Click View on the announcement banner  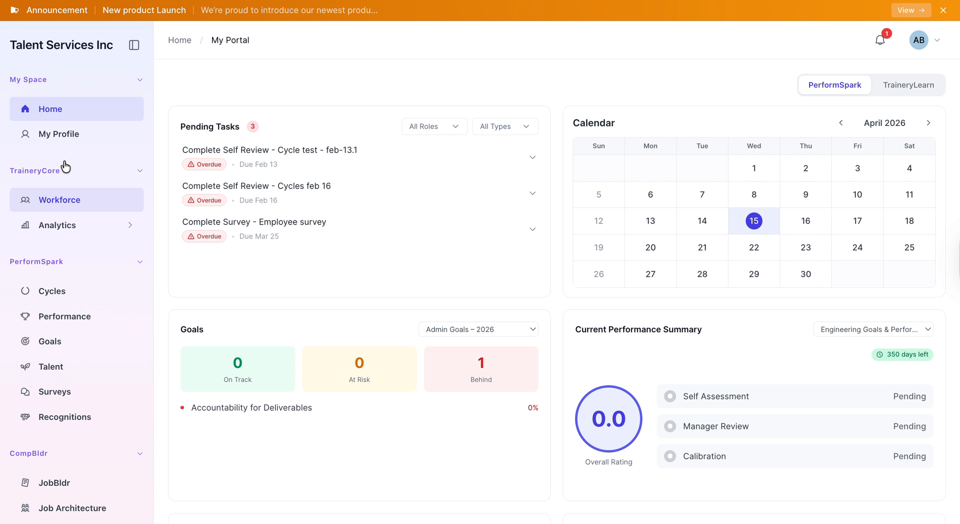[x=911, y=10]
